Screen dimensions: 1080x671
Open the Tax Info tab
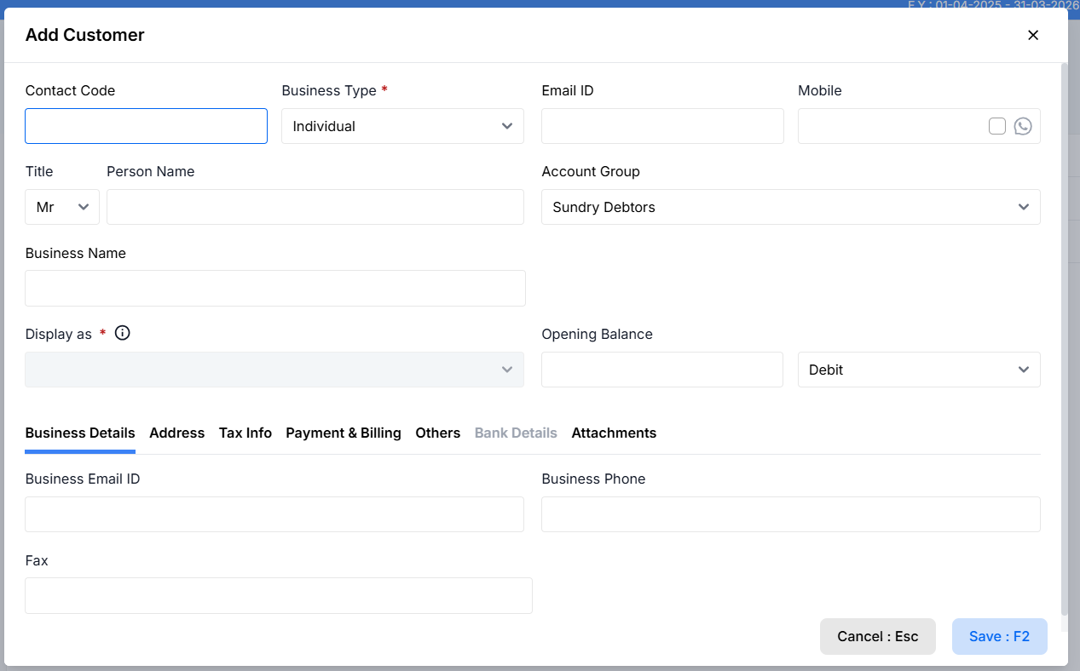245,433
